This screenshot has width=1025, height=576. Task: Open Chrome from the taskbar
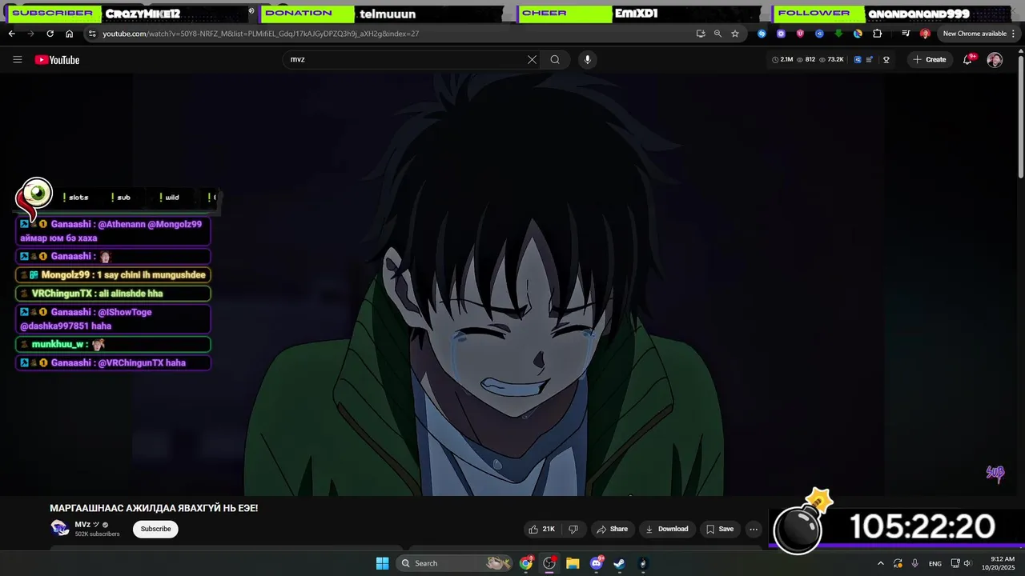tap(526, 563)
